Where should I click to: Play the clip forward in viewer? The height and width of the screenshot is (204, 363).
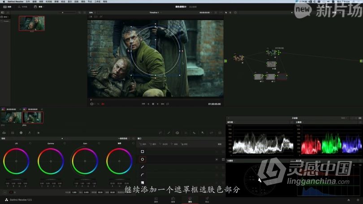[x=158, y=104]
